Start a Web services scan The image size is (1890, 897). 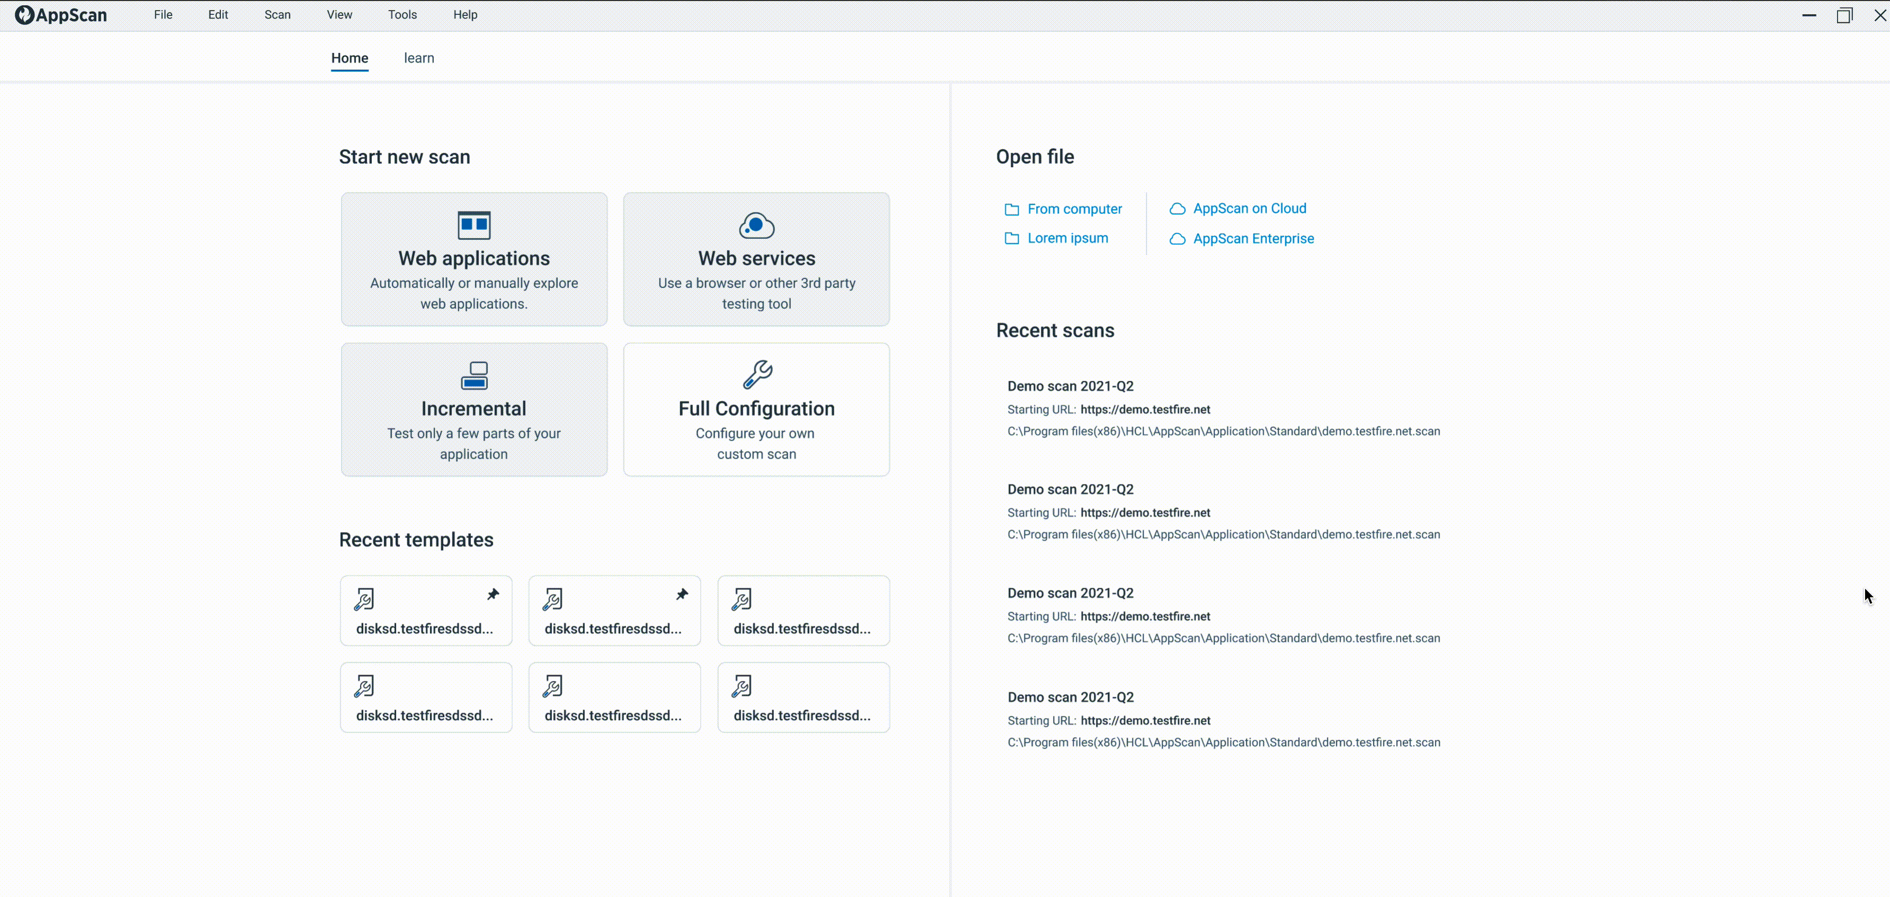click(x=756, y=259)
